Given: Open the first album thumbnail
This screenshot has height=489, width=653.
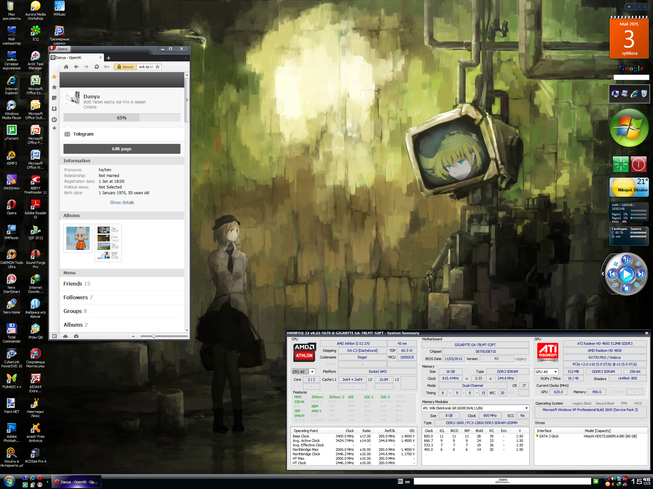Looking at the screenshot, I should (78, 238).
